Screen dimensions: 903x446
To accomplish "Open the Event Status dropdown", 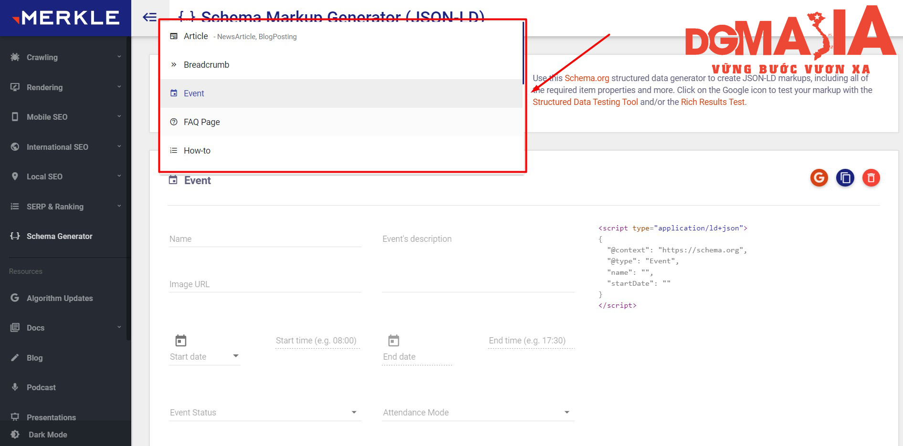I will (265, 413).
